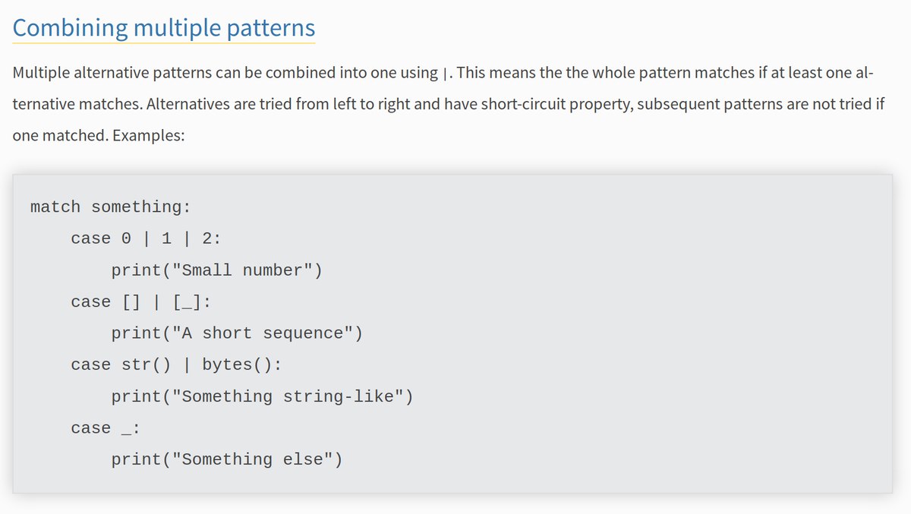Click the word "Examples:" in the paragraph
This screenshot has height=514, width=911.
coord(148,136)
